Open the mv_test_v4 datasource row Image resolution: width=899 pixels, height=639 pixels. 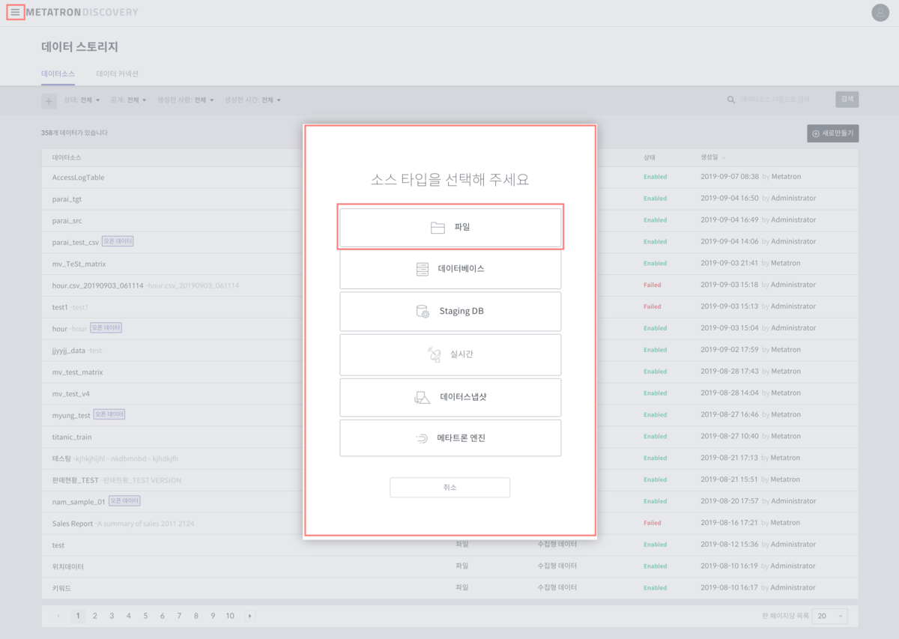pyautogui.click(x=449, y=393)
